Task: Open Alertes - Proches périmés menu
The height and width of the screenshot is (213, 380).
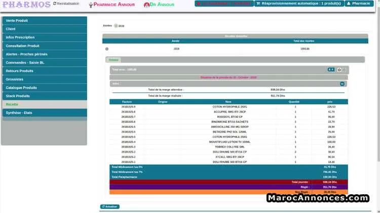Action: [x=45, y=54]
